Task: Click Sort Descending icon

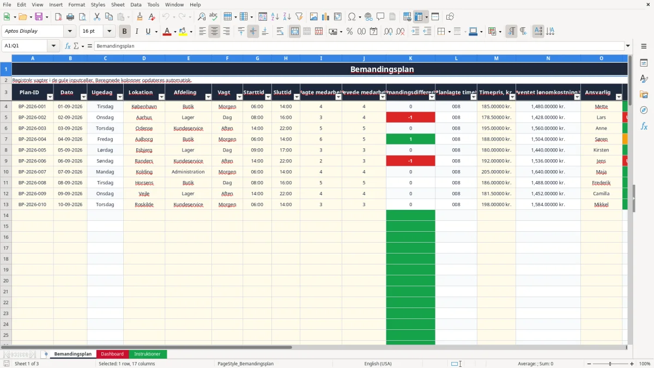Action: click(x=287, y=17)
